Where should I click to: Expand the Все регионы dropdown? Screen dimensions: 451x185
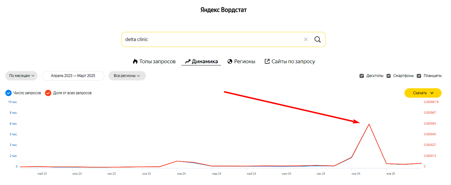127,76
